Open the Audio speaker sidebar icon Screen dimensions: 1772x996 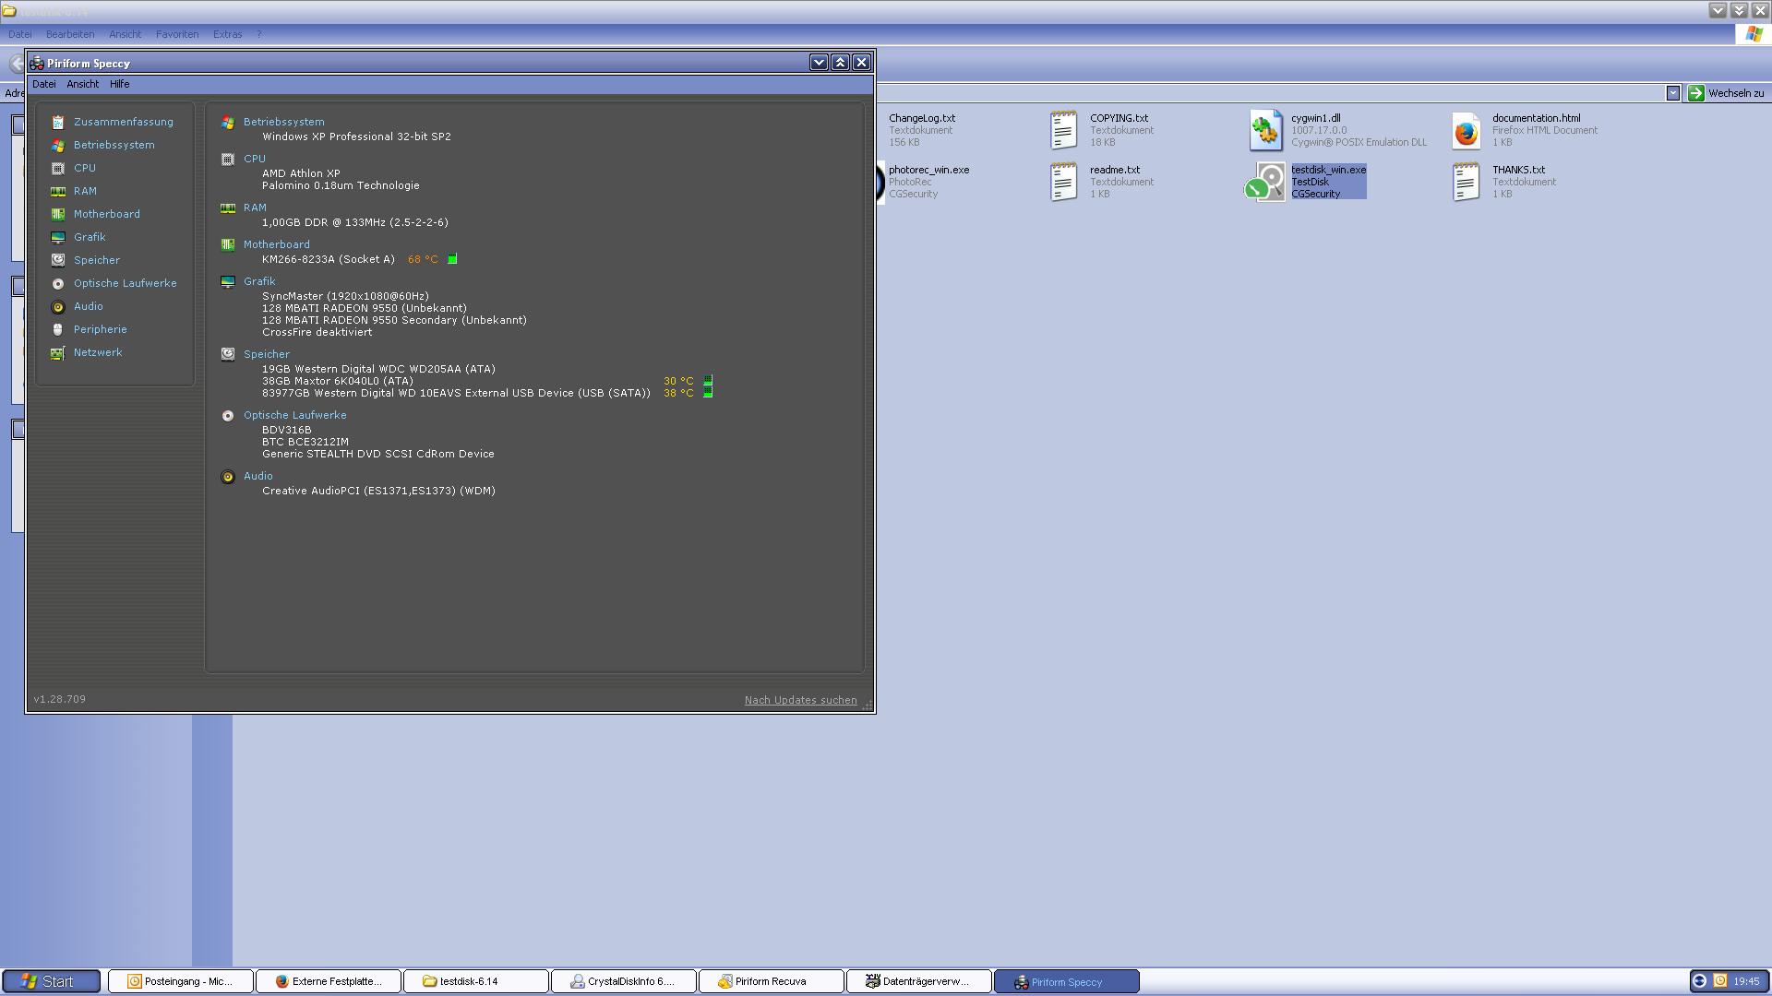(x=58, y=306)
